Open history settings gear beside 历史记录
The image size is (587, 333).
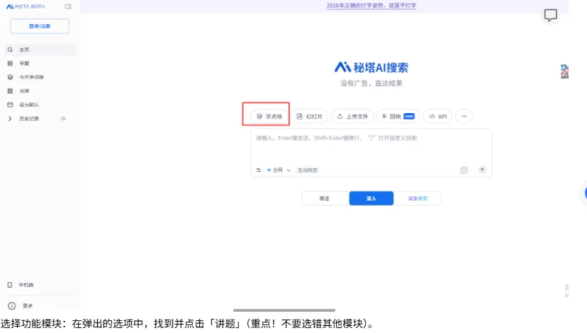coord(63,119)
